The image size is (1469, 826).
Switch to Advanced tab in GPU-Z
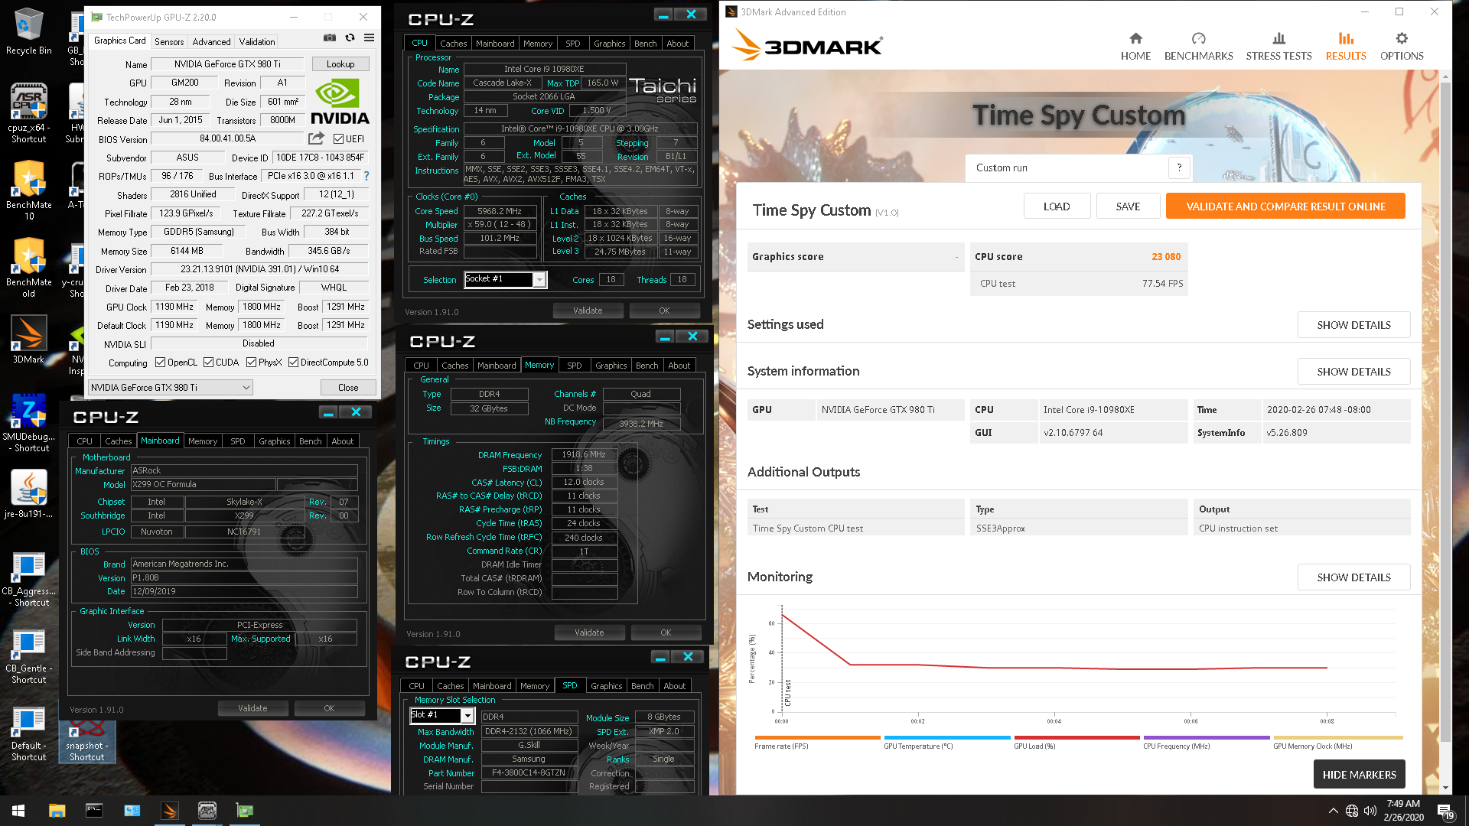point(211,42)
